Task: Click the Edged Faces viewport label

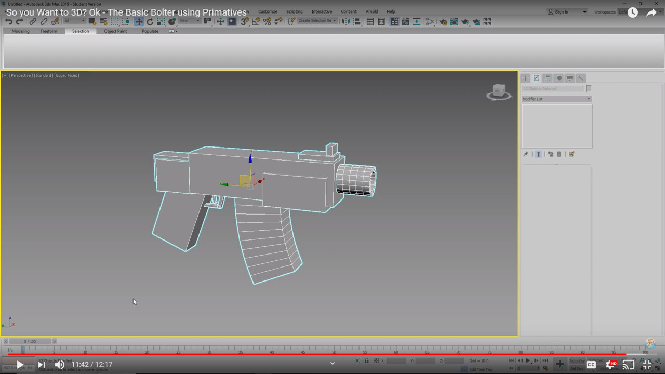Action: pos(66,75)
